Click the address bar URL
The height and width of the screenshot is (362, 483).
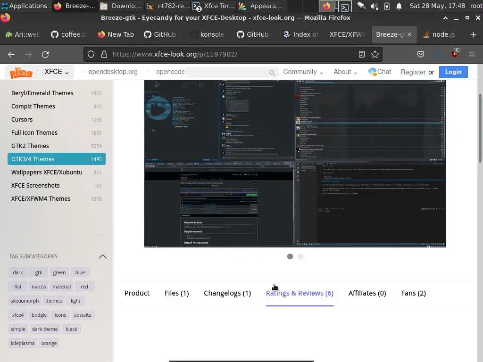[x=175, y=54]
